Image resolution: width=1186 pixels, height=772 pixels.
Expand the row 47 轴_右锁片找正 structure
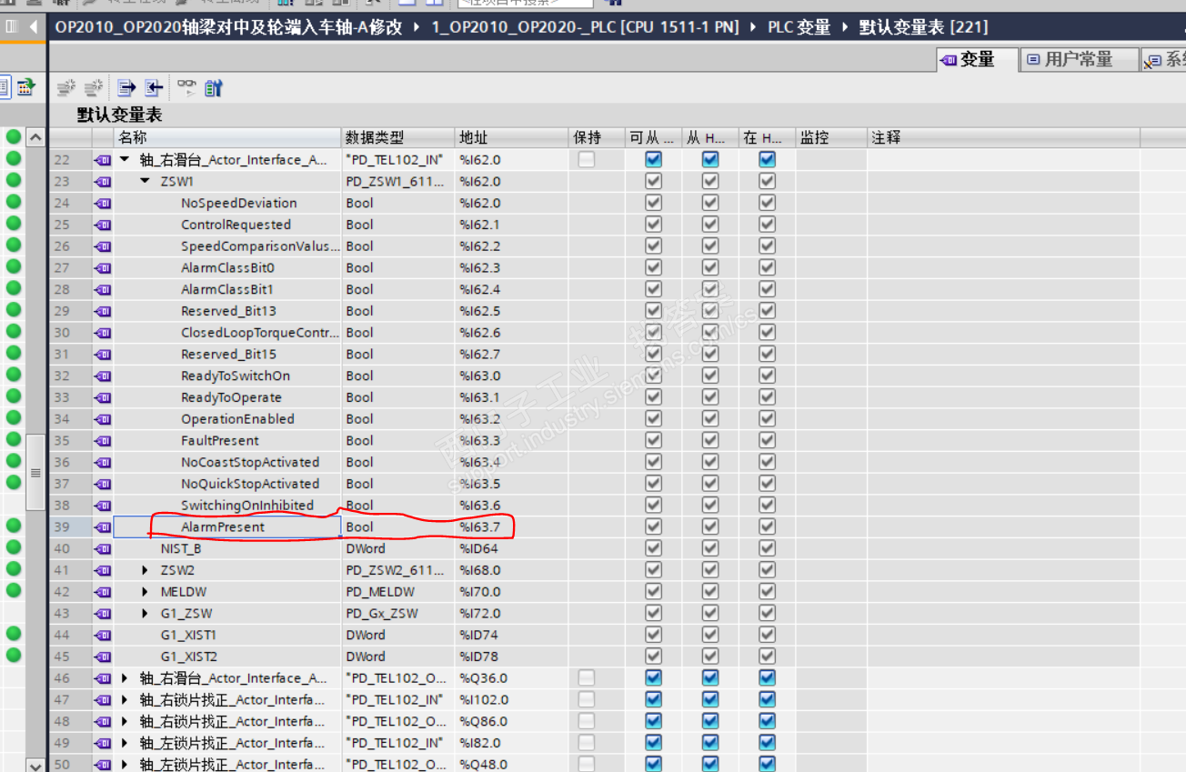[x=125, y=700]
